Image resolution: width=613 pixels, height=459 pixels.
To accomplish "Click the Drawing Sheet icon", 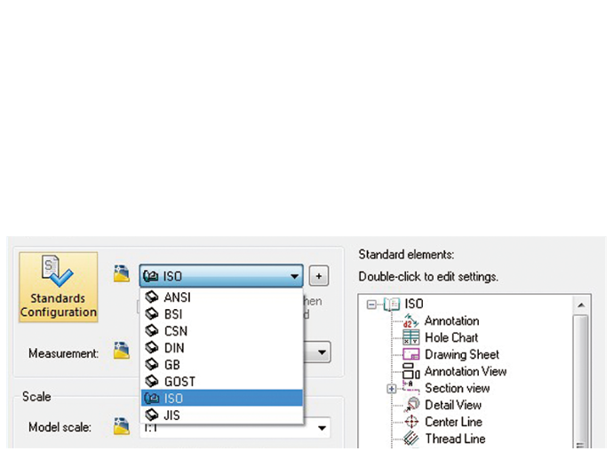I will coord(410,354).
